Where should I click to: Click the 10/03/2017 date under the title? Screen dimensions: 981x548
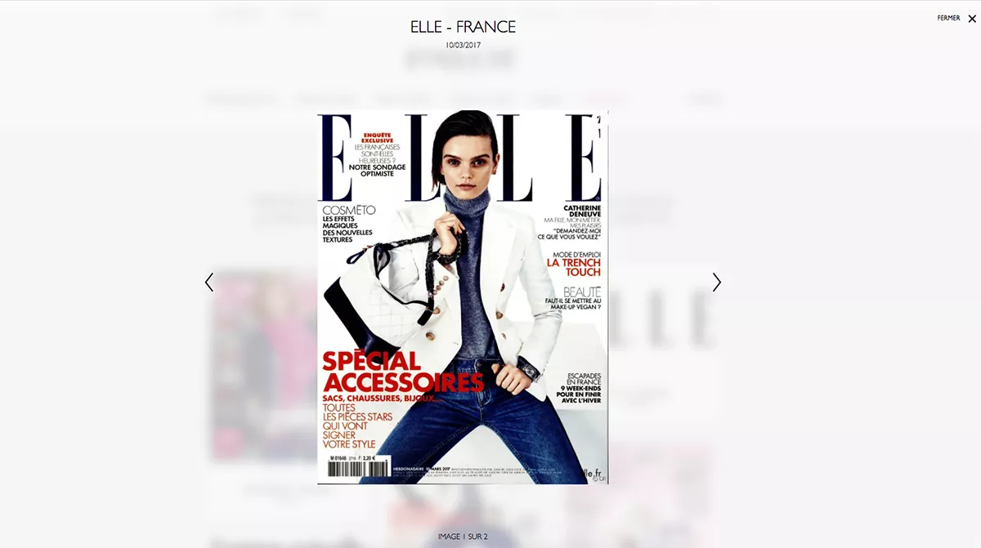click(463, 45)
